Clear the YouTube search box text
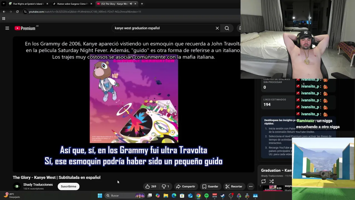The height and width of the screenshot is (200, 355). tap(217, 28)
